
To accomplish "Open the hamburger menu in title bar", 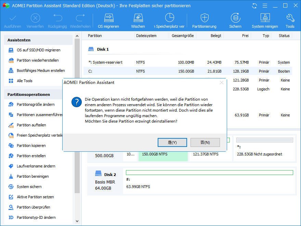I will tap(264, 6).
